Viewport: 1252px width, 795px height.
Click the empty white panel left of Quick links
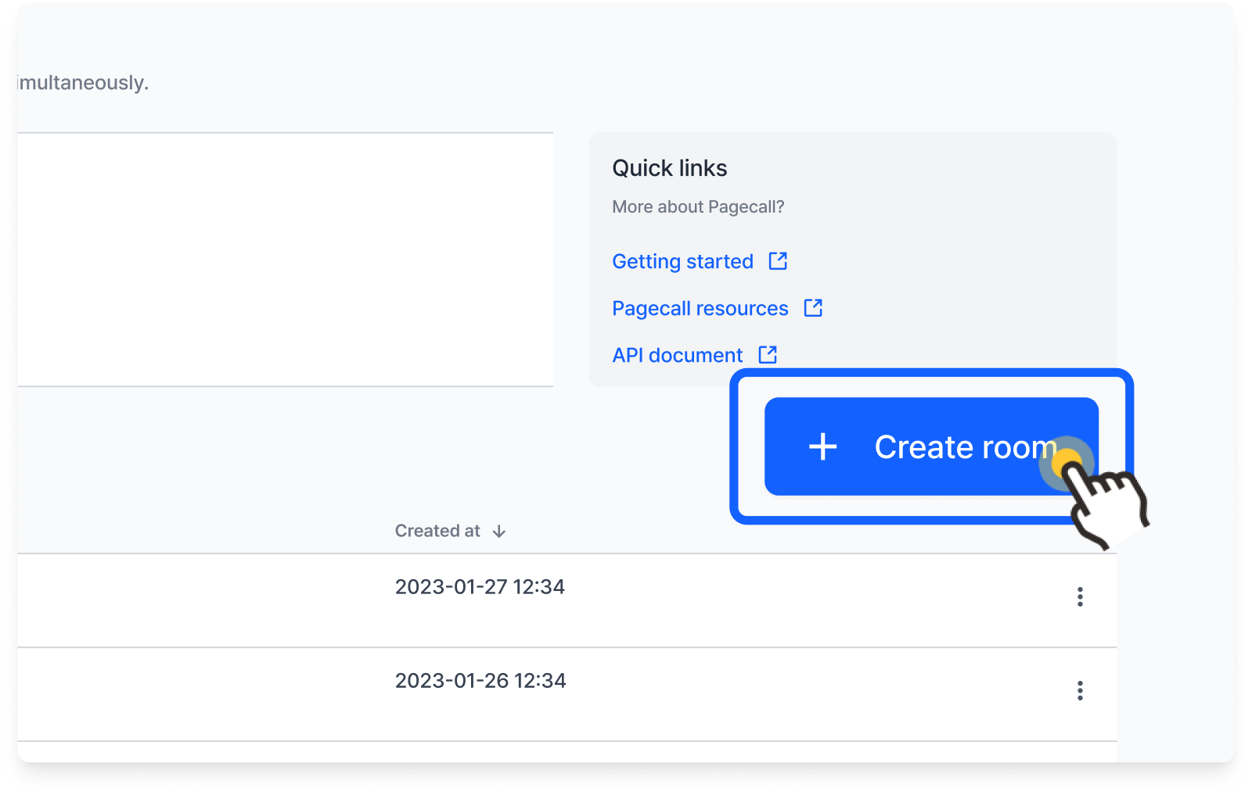(285, 260)
